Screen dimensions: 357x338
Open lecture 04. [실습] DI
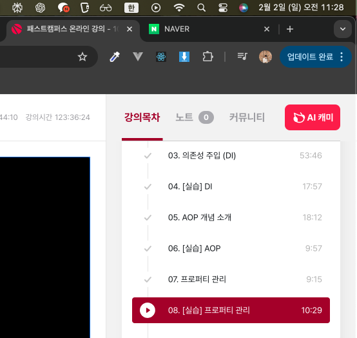pyautogui.click(x=231, y=186)
